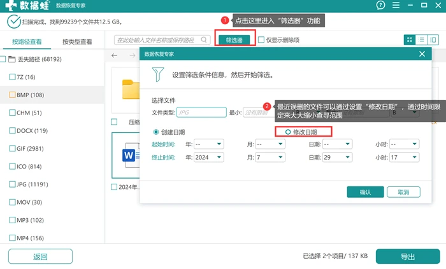This screenshot has width=446, height=269.
Task: Open the end time month dropdown
Action: point(270,157)
